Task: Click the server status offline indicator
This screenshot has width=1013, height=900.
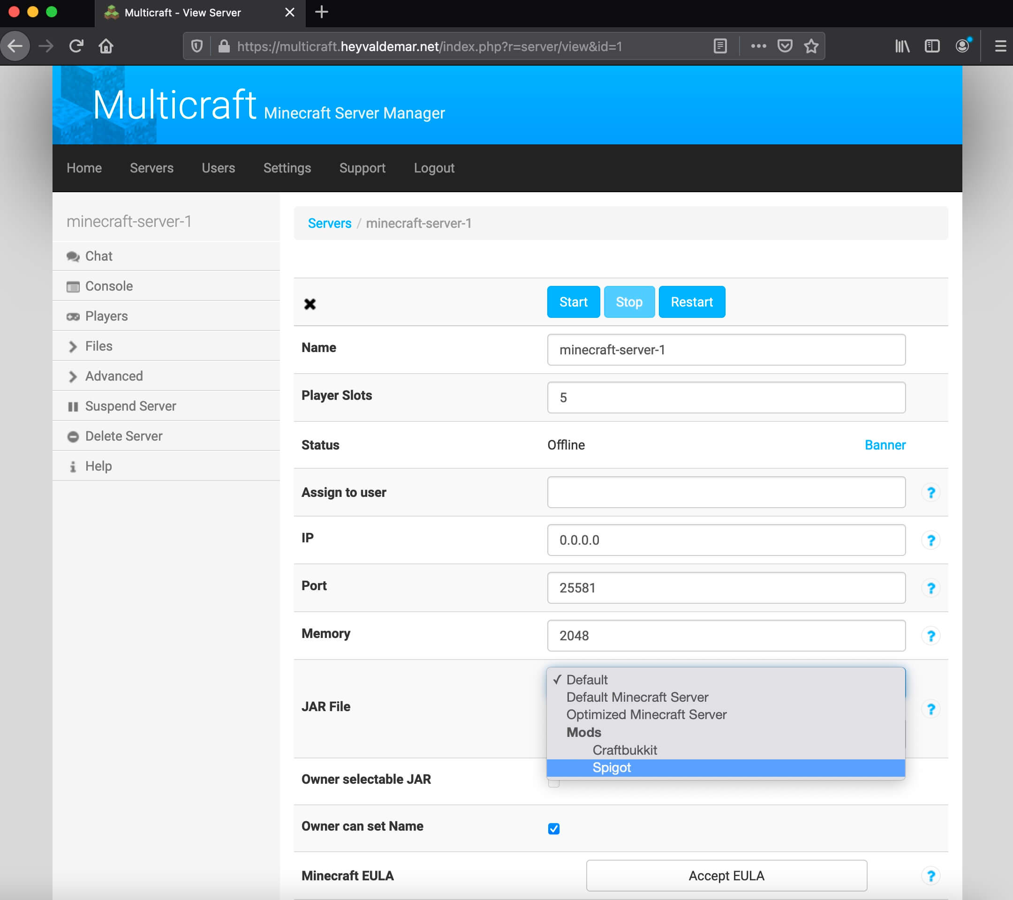Action: [x=566, y=445]
